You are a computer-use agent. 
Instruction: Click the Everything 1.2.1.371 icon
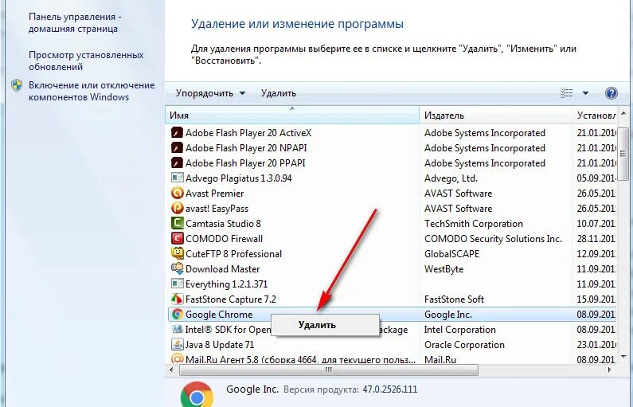click(x=177, y=284)
